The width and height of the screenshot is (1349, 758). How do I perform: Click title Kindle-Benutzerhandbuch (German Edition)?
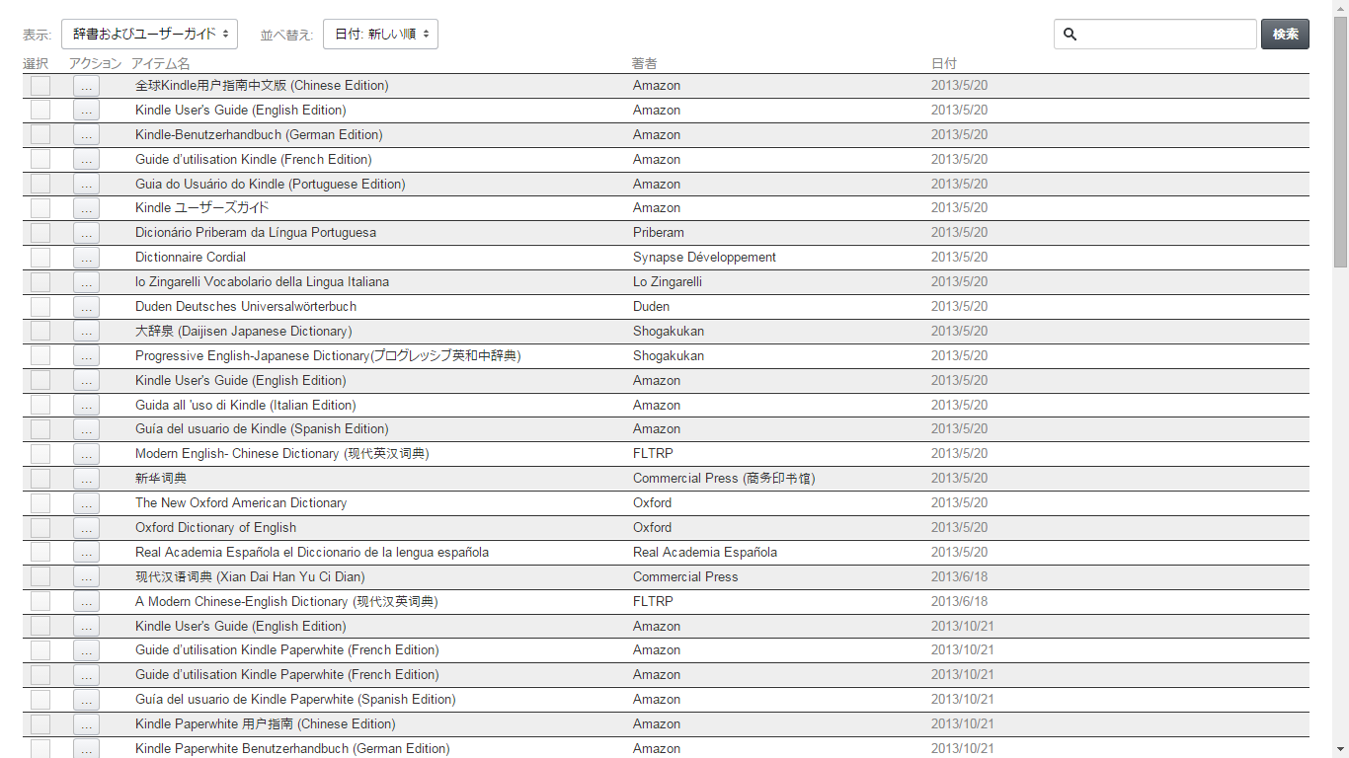pyautogui.click(x=259, y=135)
